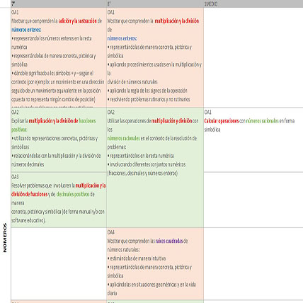Select 1 MEDIO OA1 Calcular operaciones cell
This screenshot has width=303, height=303.
pyautogui.click(x=253, y=139)
